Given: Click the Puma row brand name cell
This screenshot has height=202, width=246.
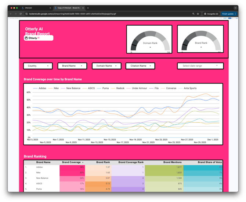Looking at the screenshot, I should click(39, 189).
